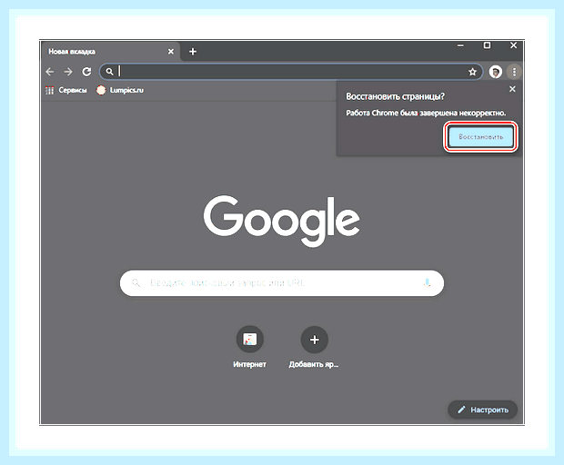The height and width of the screenshot is (465, 564).
Task: Click the Настроить customize button
Action: [482, 410]
